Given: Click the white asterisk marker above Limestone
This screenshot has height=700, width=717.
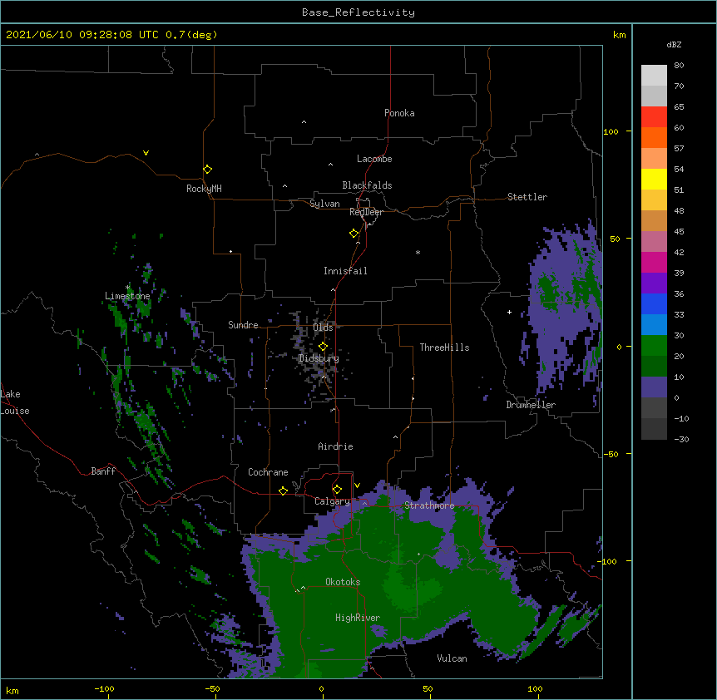Looking at the screenshot, I should point(127,288).
